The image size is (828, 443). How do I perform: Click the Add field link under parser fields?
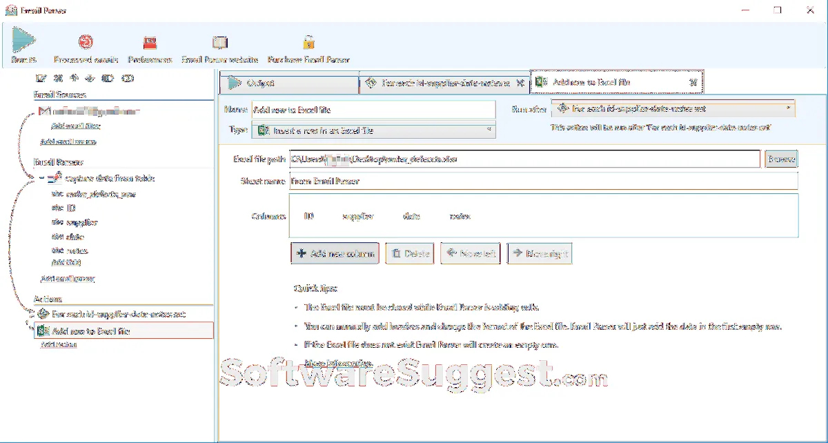66,262
